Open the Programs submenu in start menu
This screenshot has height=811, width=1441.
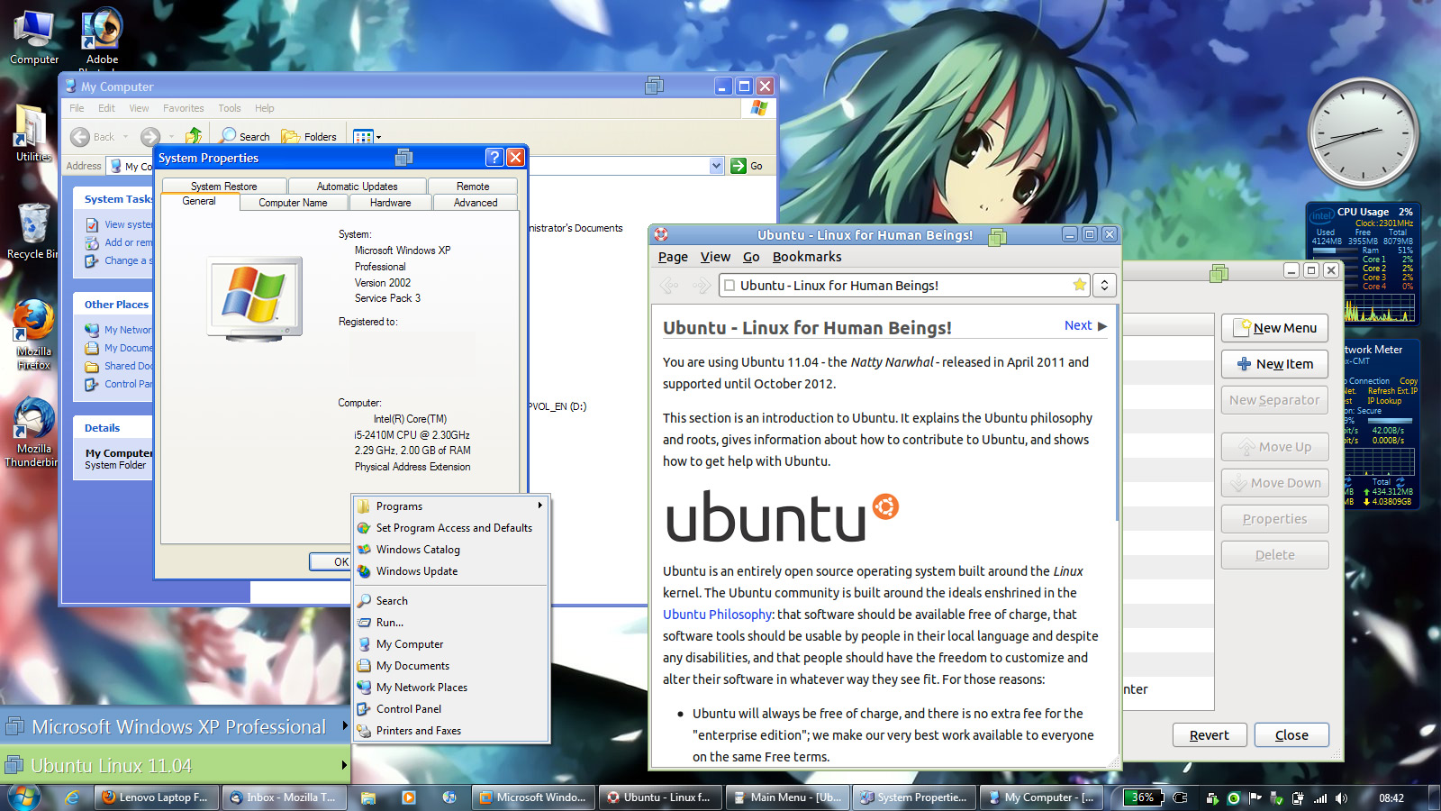[450, 506]
